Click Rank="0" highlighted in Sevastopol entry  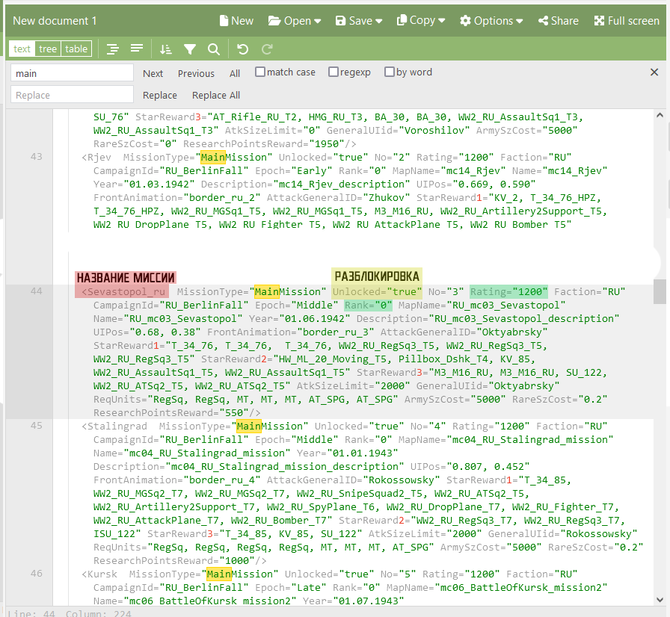[x=369, y=306]
